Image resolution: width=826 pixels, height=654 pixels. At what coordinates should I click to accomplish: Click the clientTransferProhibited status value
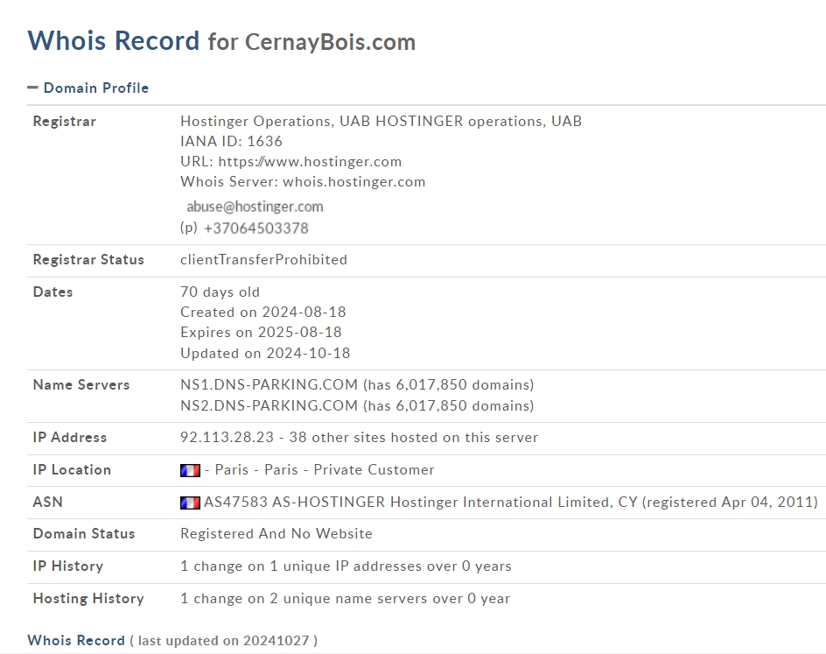263,260
